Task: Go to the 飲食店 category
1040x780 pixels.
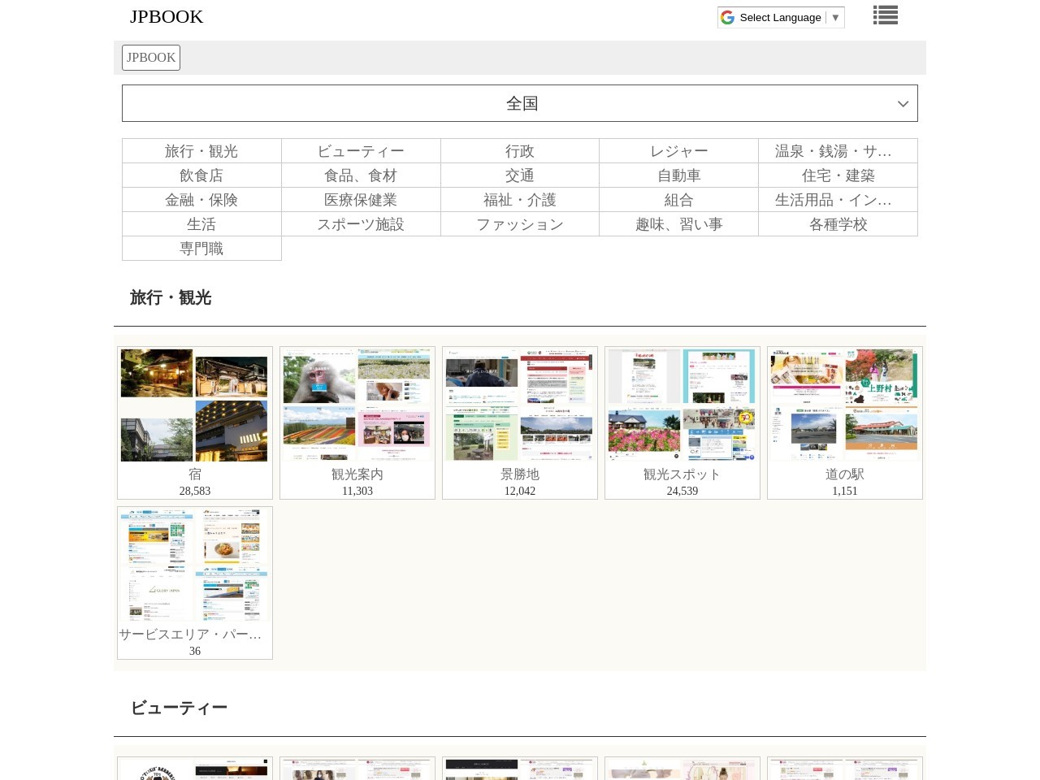Action: (201, 175)
